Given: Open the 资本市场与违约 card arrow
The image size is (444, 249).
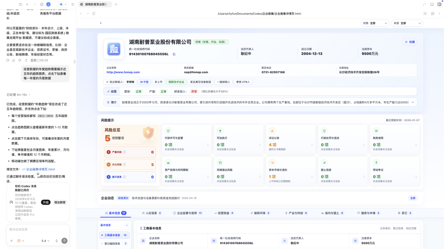Looking at the screenshot, I should click(312, 177).
